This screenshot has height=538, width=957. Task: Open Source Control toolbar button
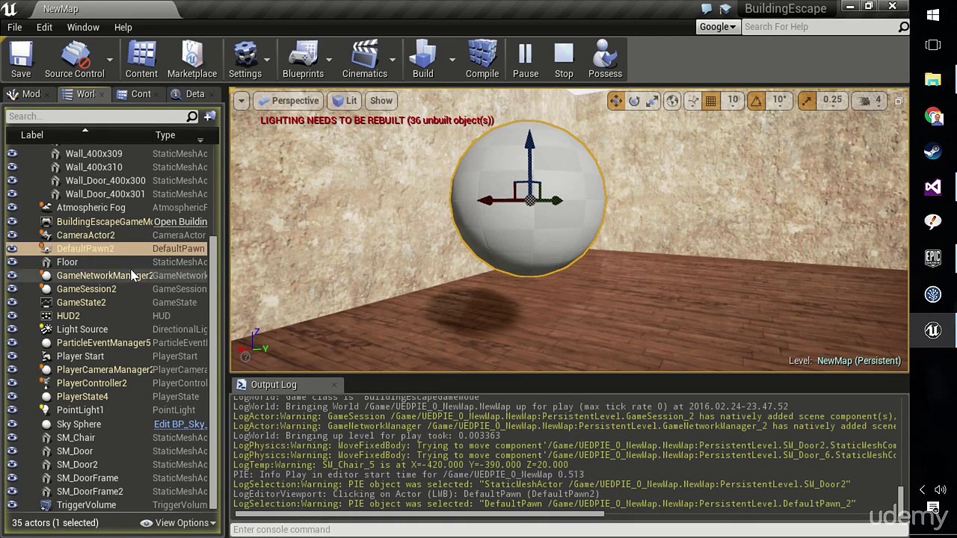click(74, 60)
